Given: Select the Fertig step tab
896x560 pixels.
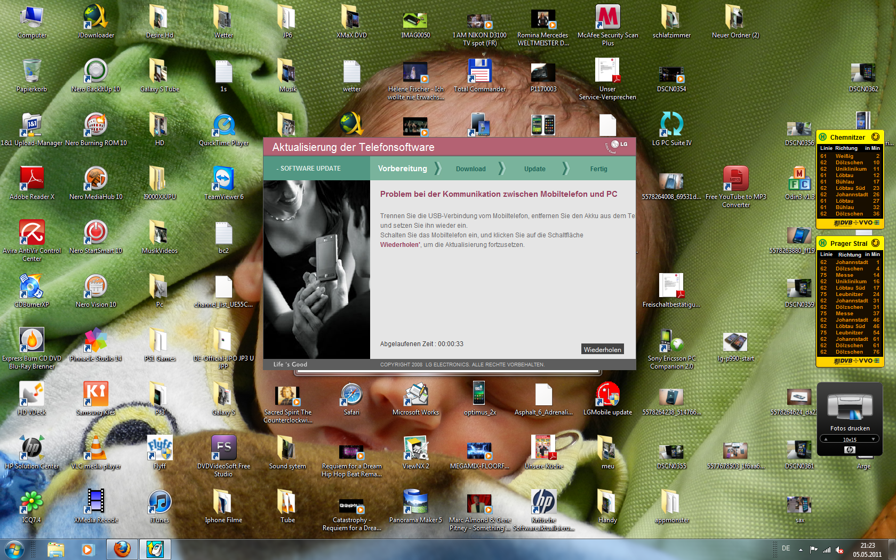Looking at the screenshot, I should click(x=598, y=169).
